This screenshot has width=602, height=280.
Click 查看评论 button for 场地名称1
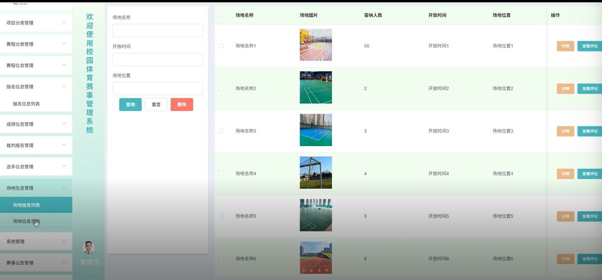[x=590, y=46]
